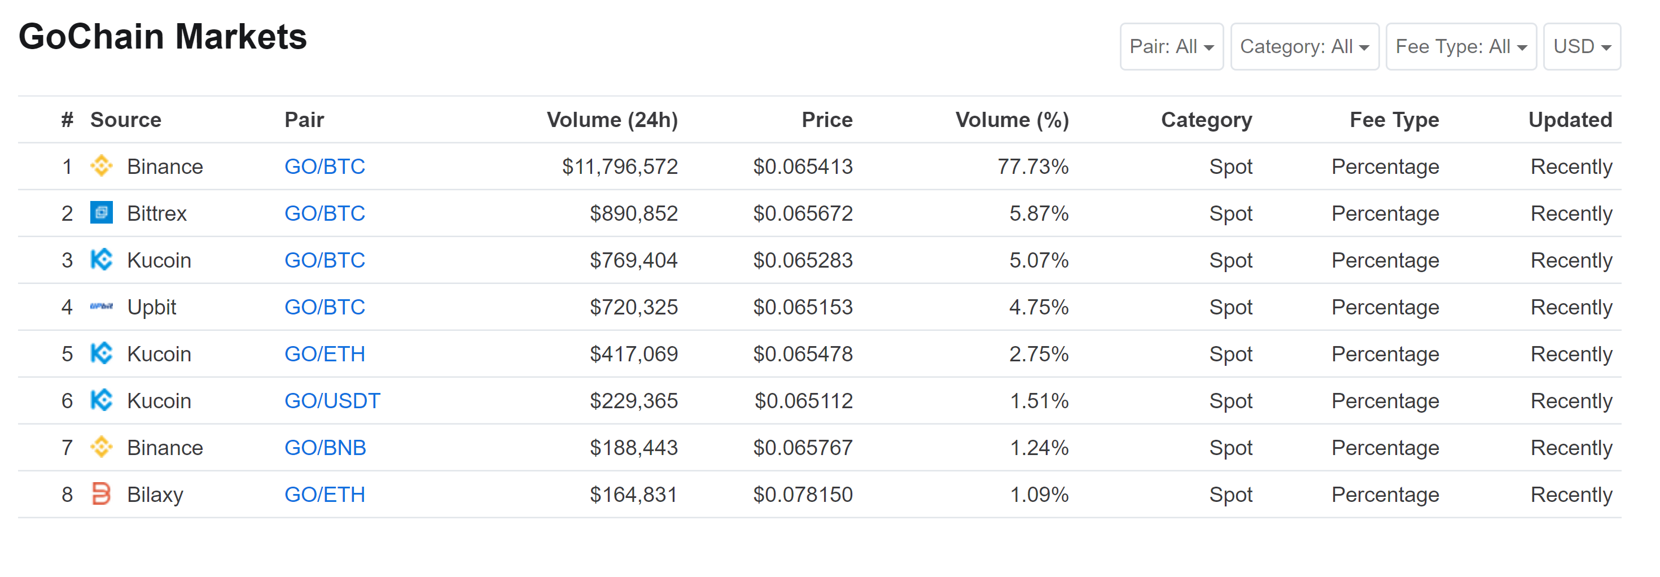Follow the GO/USDT pair link
Viewport: 1660px width, 577px height.
point(332,400)
